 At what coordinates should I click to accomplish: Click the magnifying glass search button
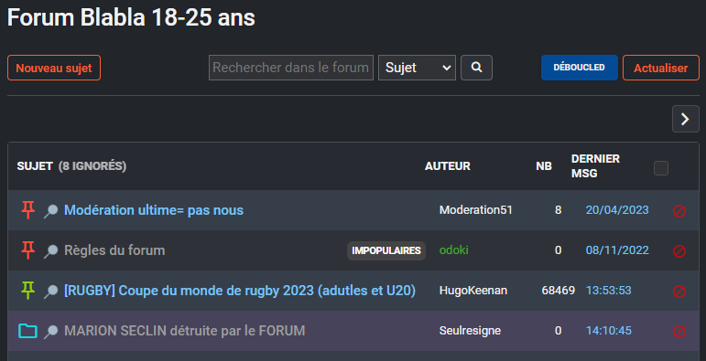[476, 68]
